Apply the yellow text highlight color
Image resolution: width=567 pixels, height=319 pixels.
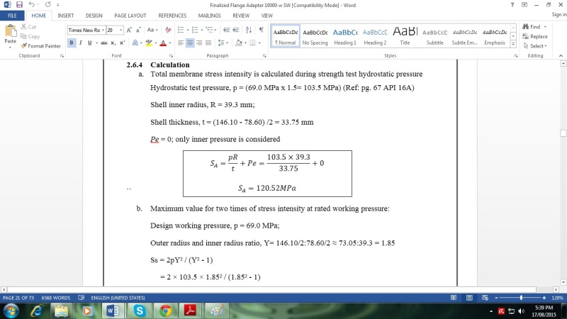[149, 43]
